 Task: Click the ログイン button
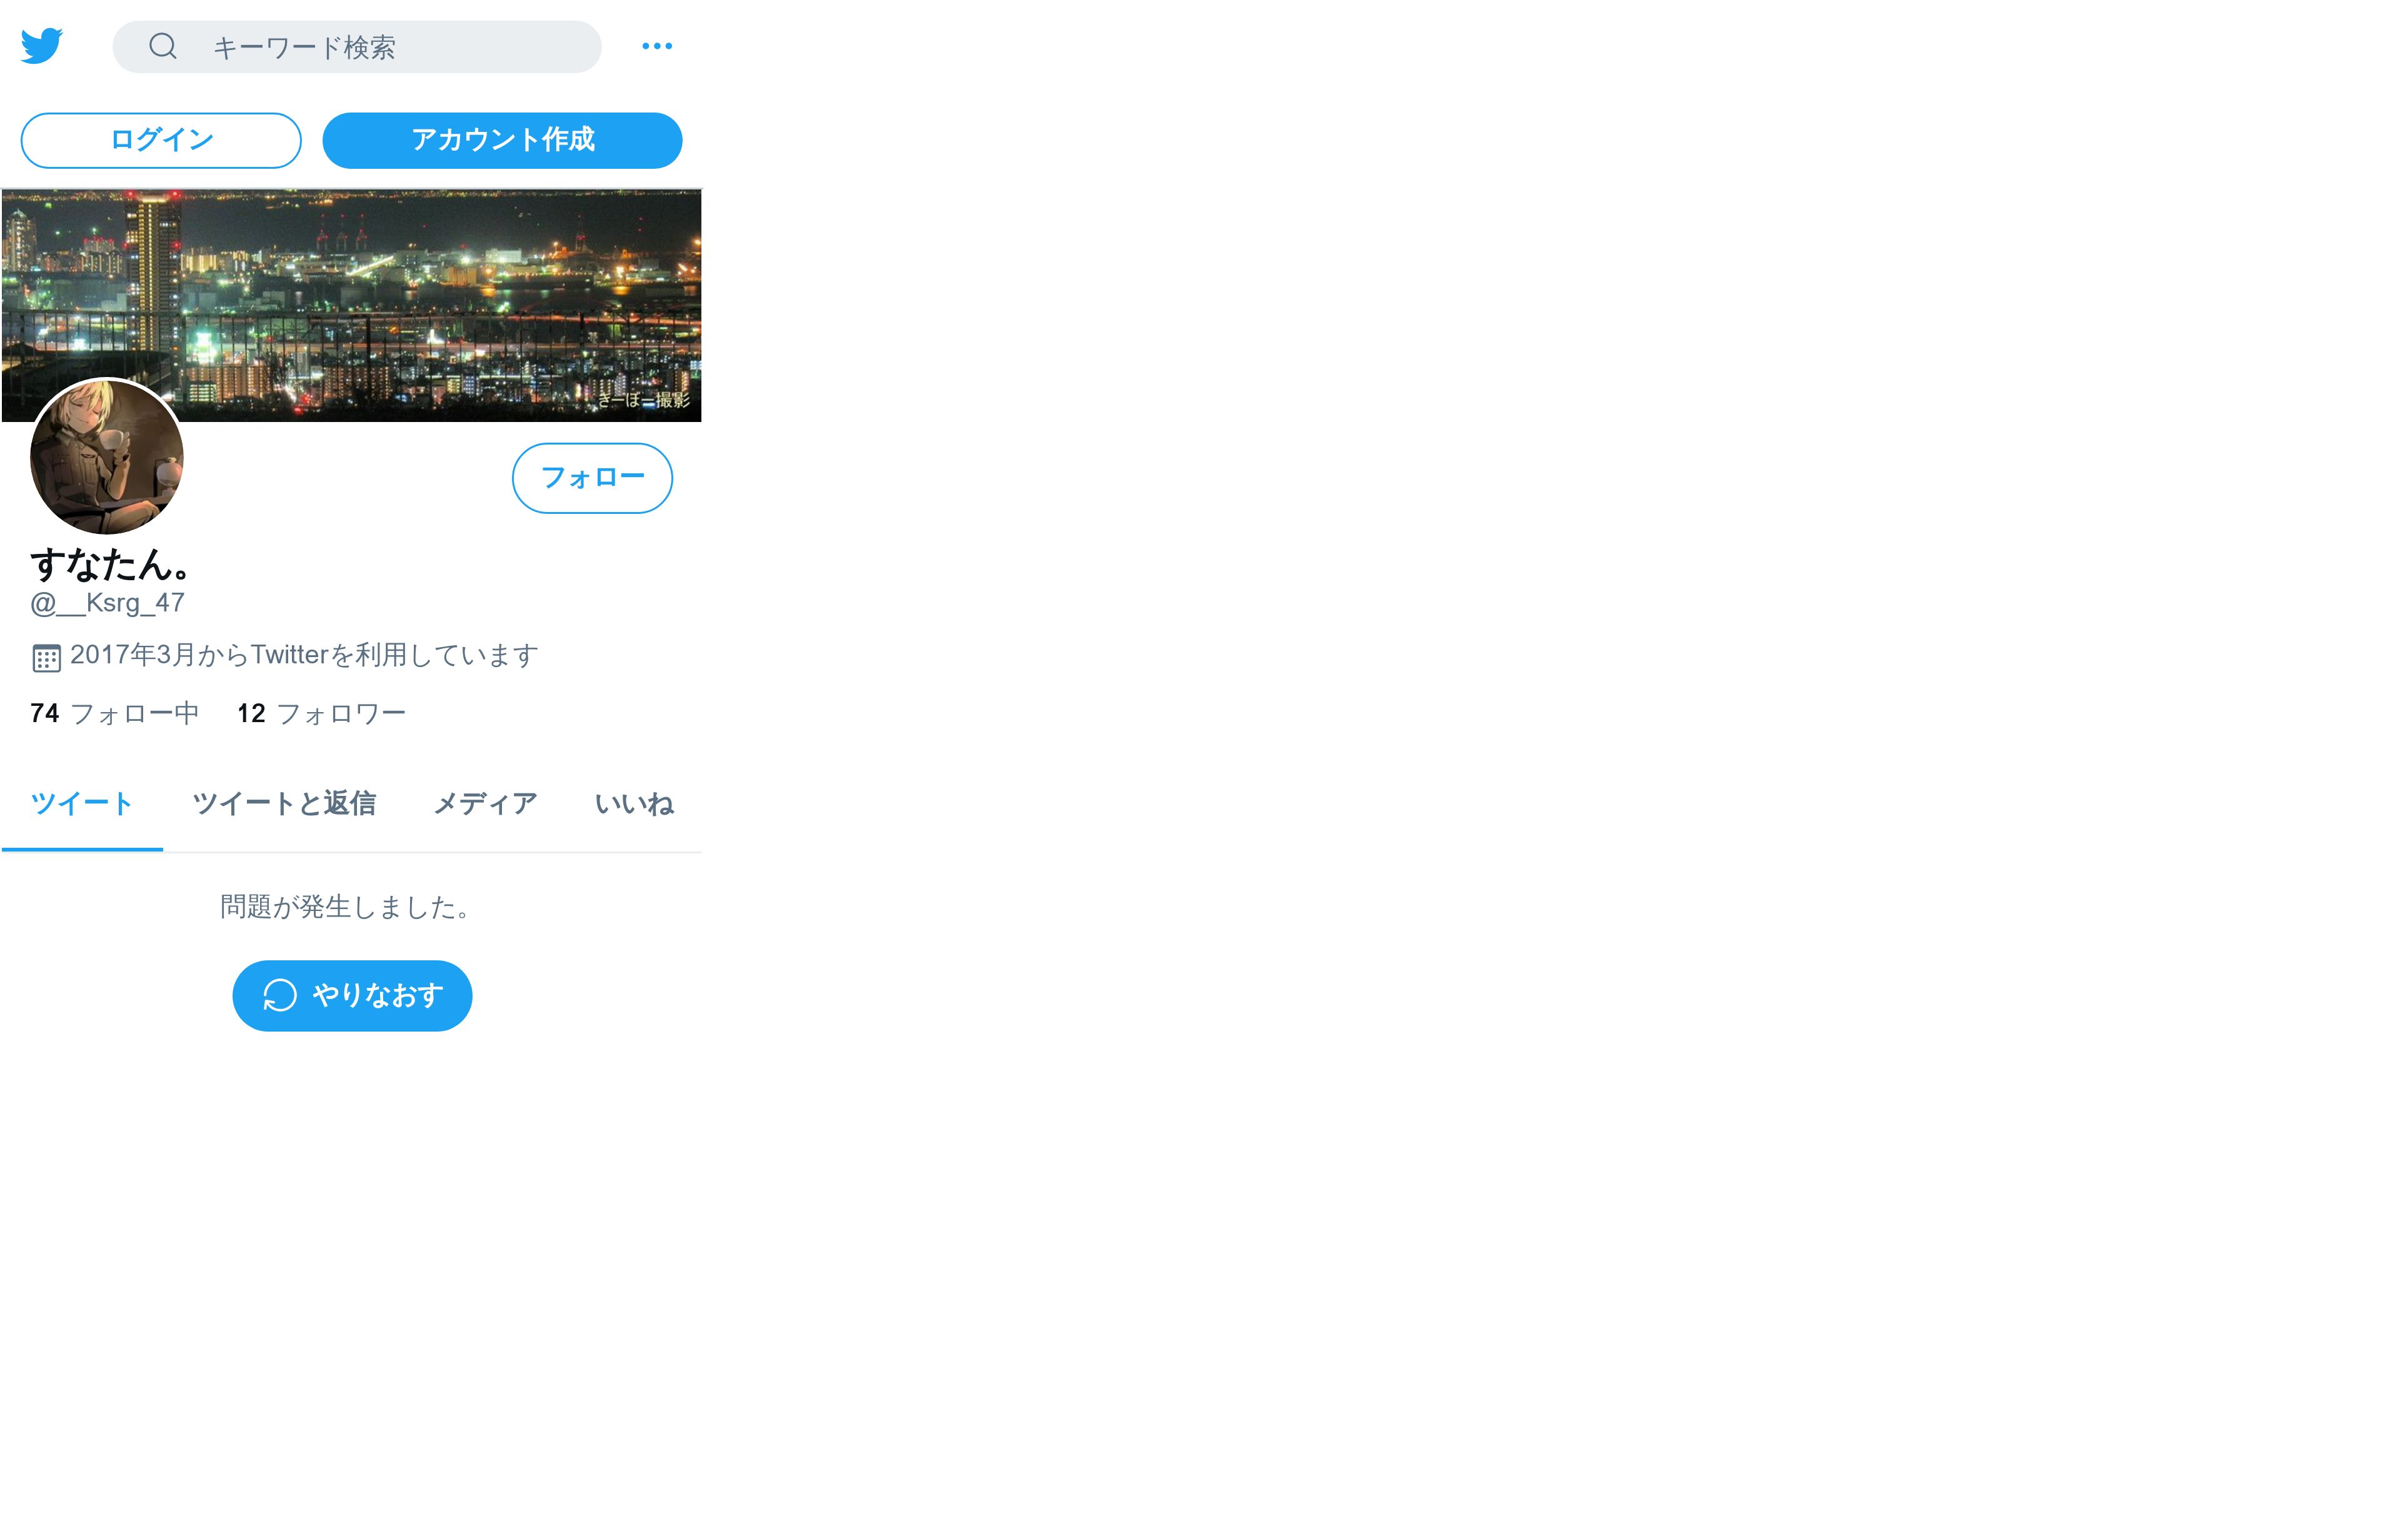[161, 140]
